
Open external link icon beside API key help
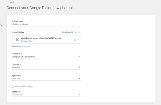pos(79,32)
